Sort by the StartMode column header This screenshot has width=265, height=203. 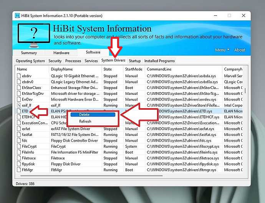[x=134, y=69]
